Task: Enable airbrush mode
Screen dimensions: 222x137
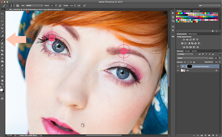Action: click(x=79, y=6)
